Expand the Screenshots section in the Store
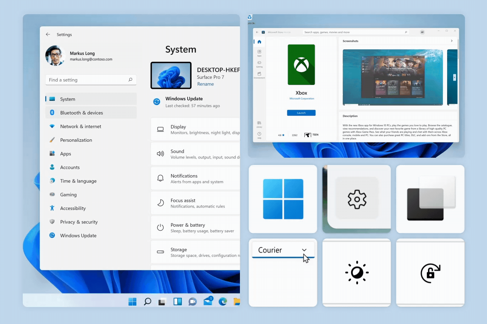The image size is (487, 324). click(451, 41)
